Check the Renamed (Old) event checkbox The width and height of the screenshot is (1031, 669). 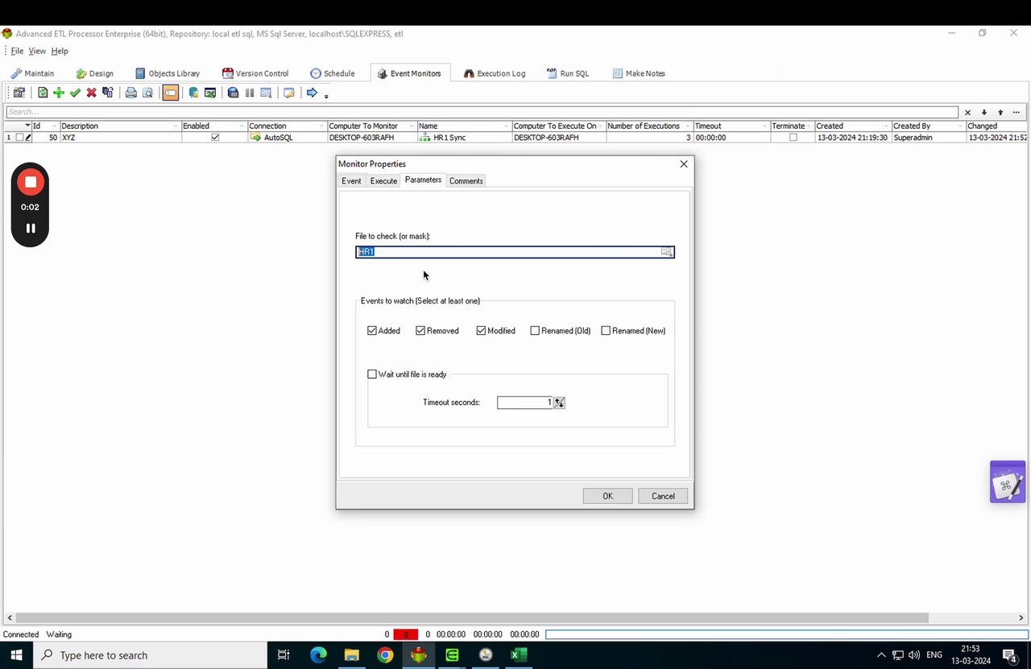click(535, 331)
